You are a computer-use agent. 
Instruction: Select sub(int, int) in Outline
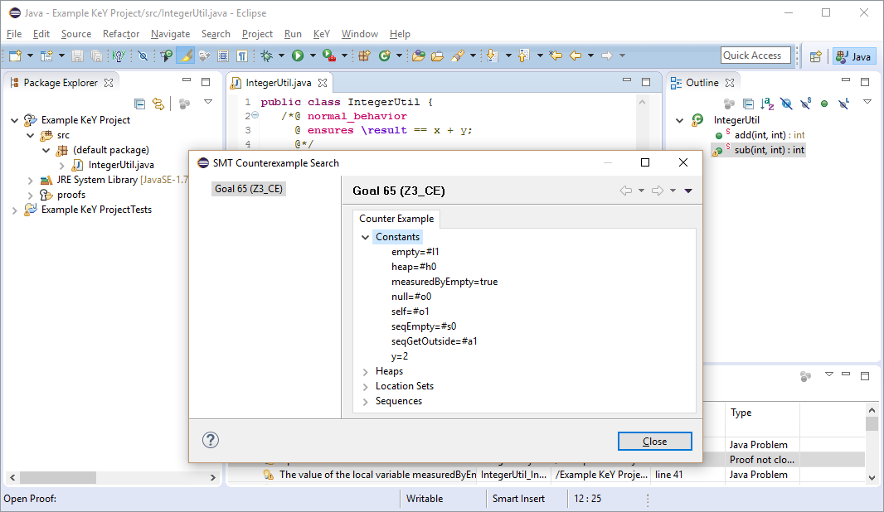(x=770, y=151)
